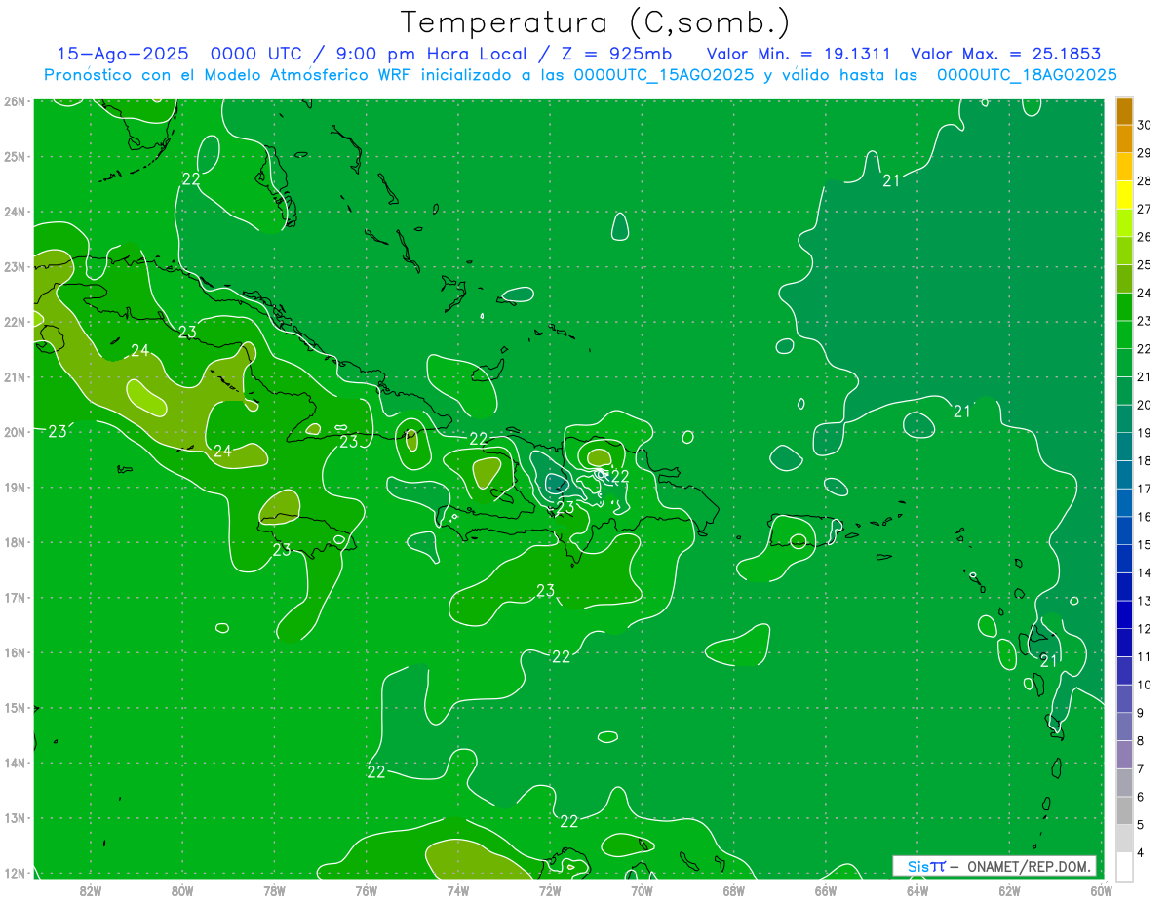Click the longitude axis label "82W"
This screenshot has height=904, width=1170.
tap(91, 890)
